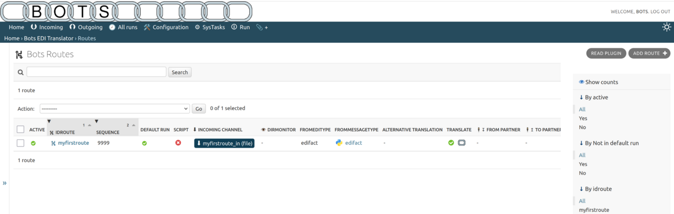Viewport: 674px width, 214px height.
Task: Click the Read Plugin button
Action: 606,54
